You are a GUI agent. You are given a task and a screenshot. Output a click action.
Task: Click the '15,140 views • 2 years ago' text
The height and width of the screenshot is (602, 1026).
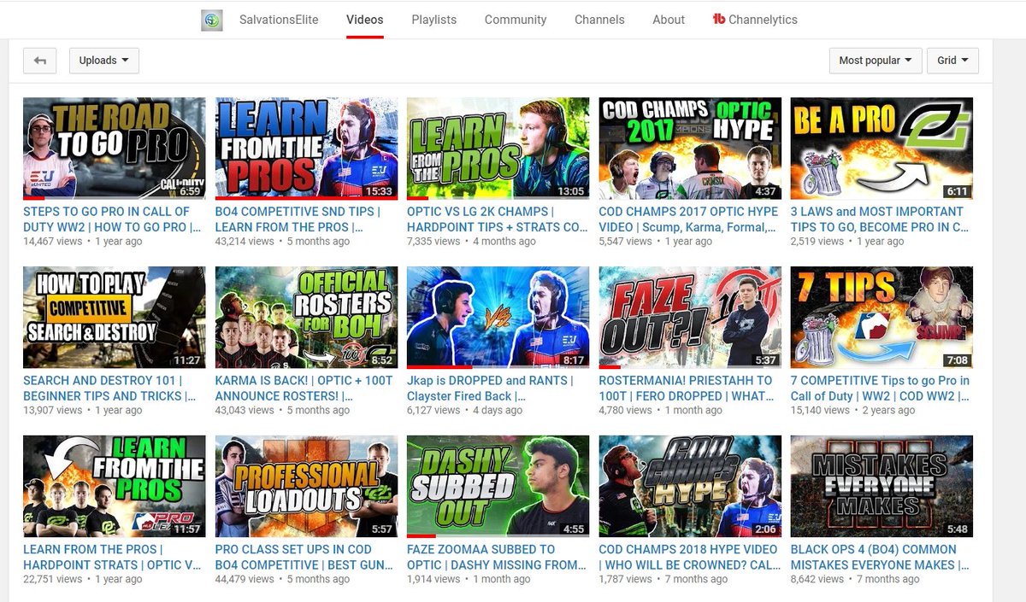pyautogui.click(x=852, y=411)
